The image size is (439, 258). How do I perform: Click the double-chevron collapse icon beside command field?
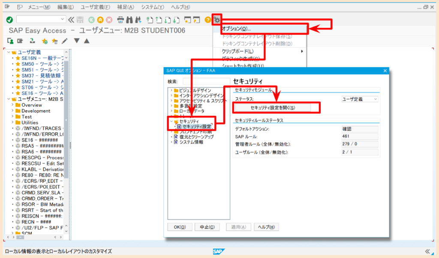tap(71, 20)
